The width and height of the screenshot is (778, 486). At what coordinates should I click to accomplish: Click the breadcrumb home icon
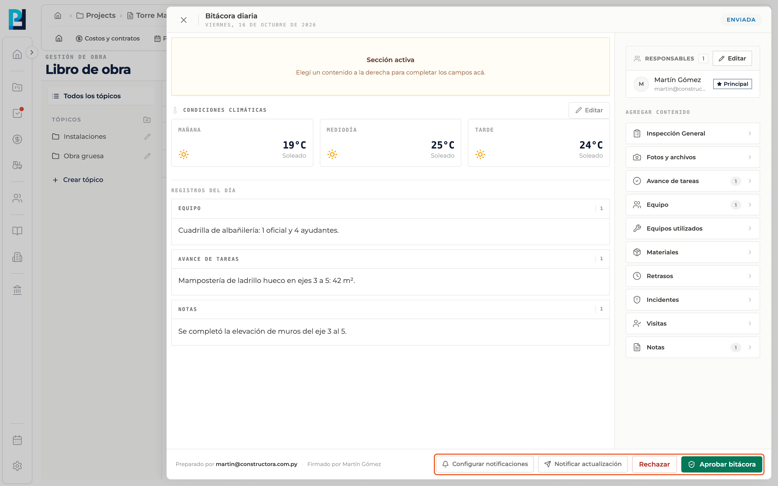point(58,15)
